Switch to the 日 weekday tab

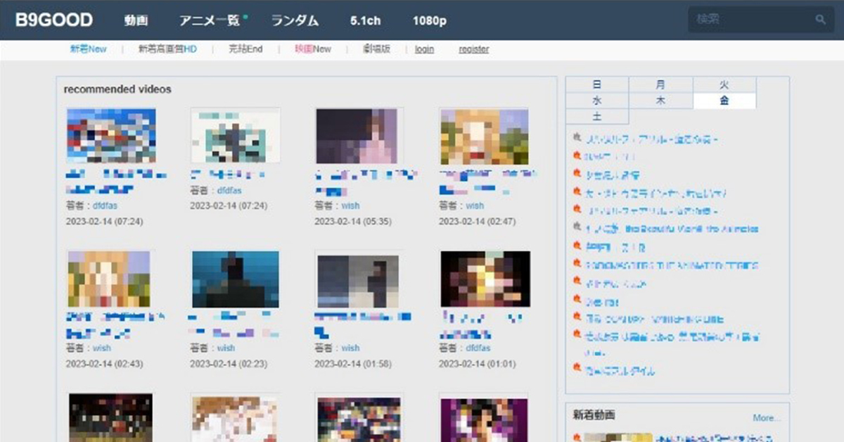(596, 84)
